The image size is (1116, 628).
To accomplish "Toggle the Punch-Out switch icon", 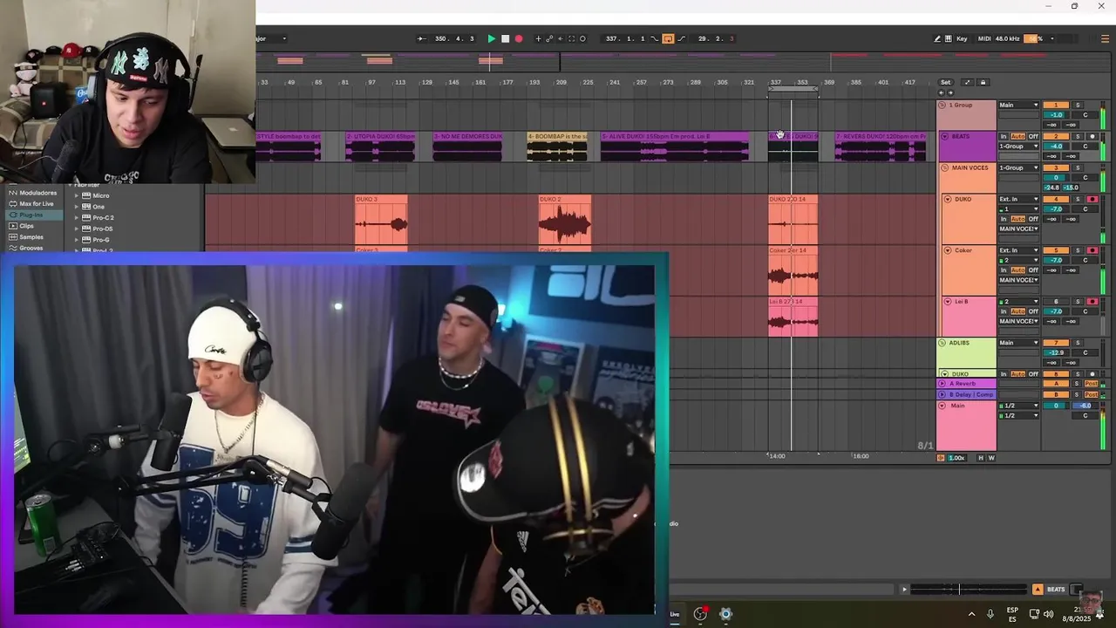I will [x=681, y=38].
